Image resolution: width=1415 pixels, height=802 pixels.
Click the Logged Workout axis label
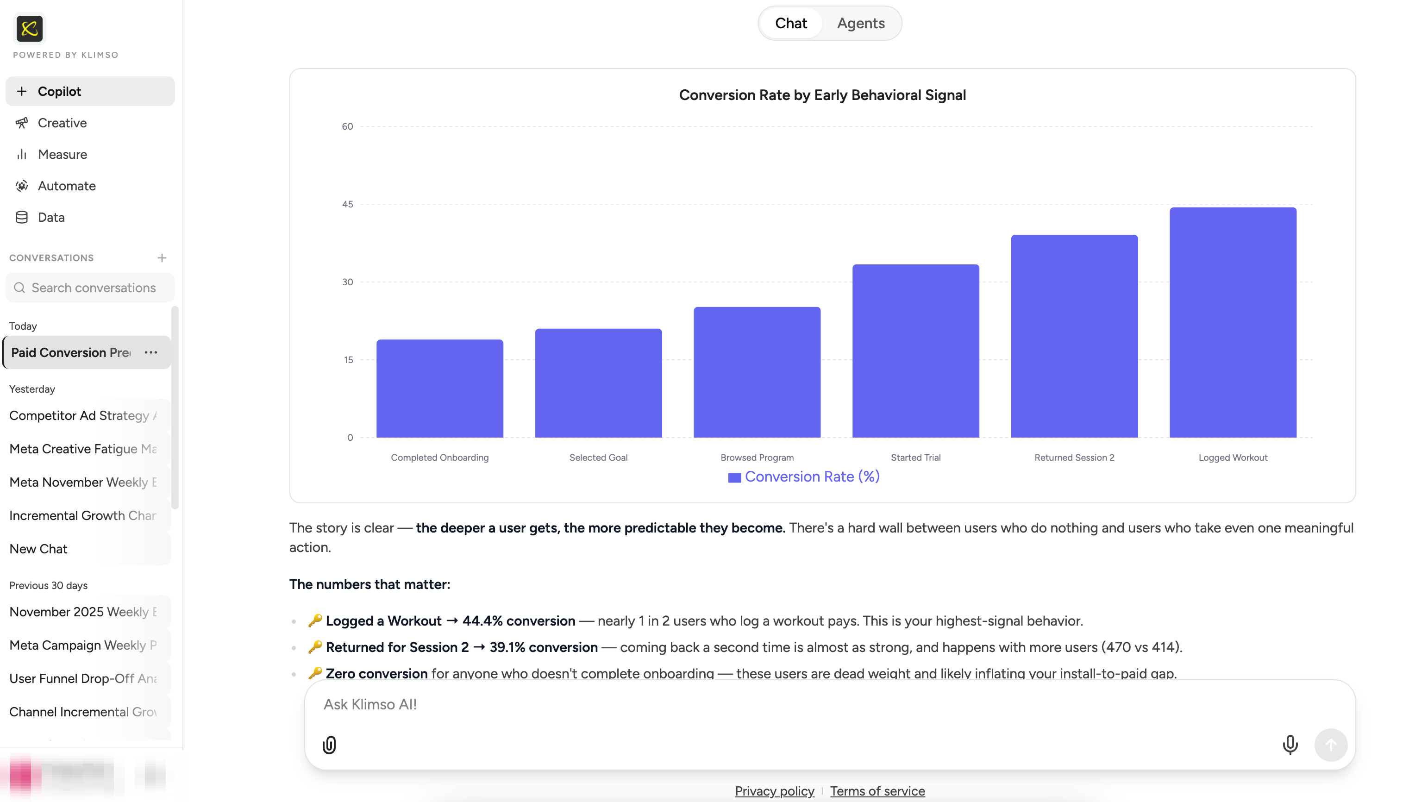coord(1233,458)
